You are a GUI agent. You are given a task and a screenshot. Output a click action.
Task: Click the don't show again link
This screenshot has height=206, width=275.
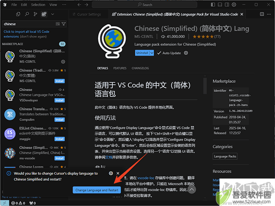[33, 37]
